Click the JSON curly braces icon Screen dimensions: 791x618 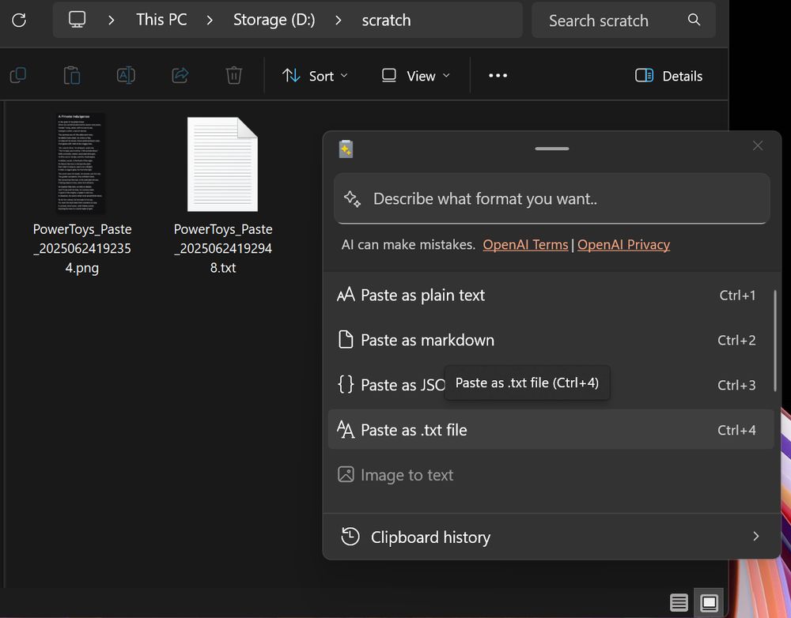pos(346,385)
